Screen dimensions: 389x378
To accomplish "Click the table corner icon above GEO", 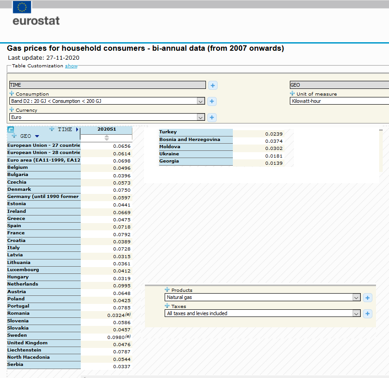I will tap(10, 129).
